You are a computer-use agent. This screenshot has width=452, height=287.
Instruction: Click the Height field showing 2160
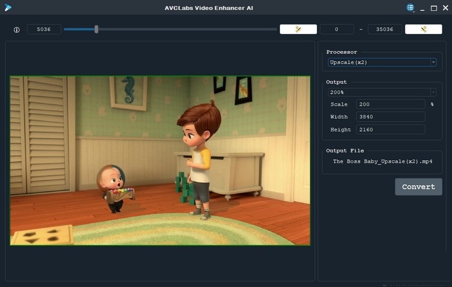click(x=390, y=130)
